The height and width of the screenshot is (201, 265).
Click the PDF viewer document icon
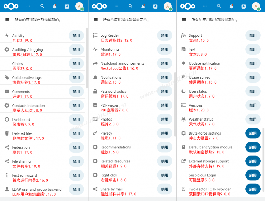[x=95, y=105]
